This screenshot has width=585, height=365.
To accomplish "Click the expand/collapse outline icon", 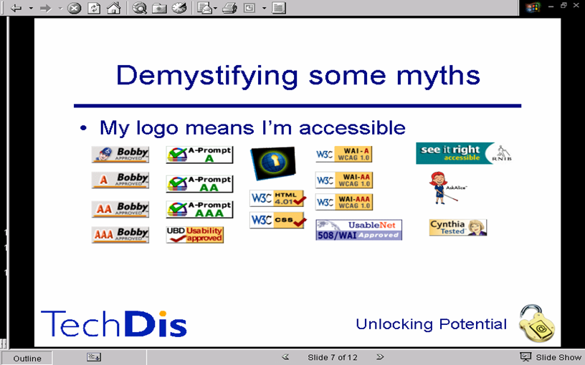I will [94, 357].
